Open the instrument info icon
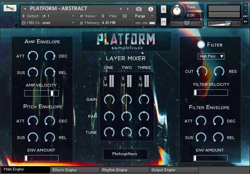The image size is (250, 174). [x=151, y=9]
